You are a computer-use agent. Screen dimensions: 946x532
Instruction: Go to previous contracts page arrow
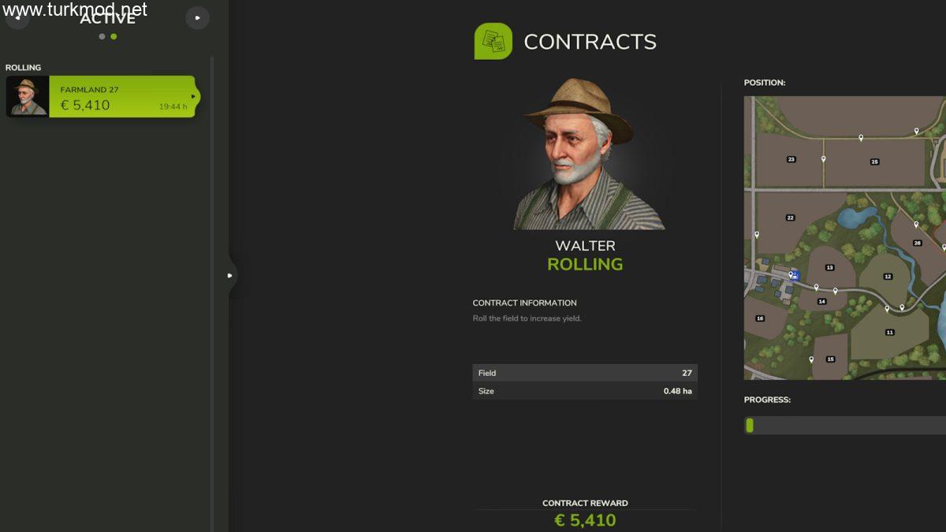[x=17, y=17]
